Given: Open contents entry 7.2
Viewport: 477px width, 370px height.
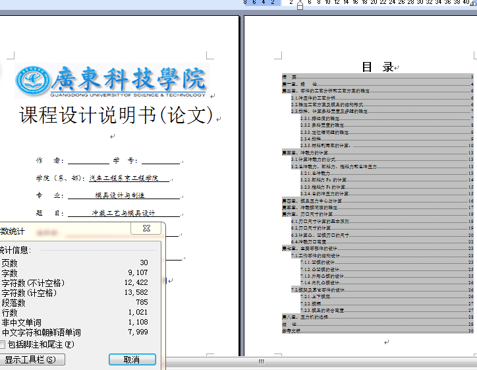Looking at the screenshot, I should point(382,290).
